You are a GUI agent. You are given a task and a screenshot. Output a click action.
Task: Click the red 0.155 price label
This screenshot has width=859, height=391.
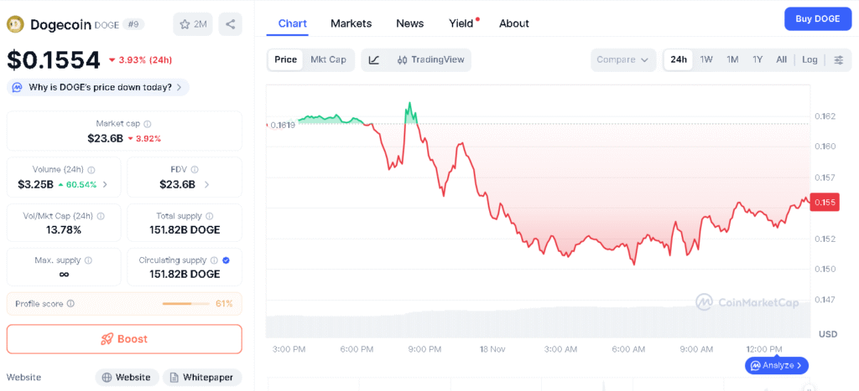pyautogui.click(x=825, y=203)
